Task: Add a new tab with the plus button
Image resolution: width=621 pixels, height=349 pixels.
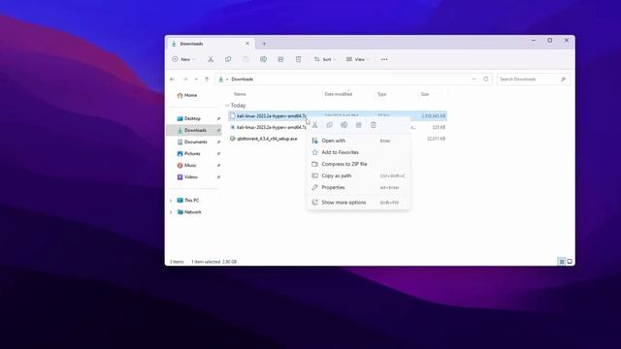Action: pyautogui.click(x=264, y=44)
